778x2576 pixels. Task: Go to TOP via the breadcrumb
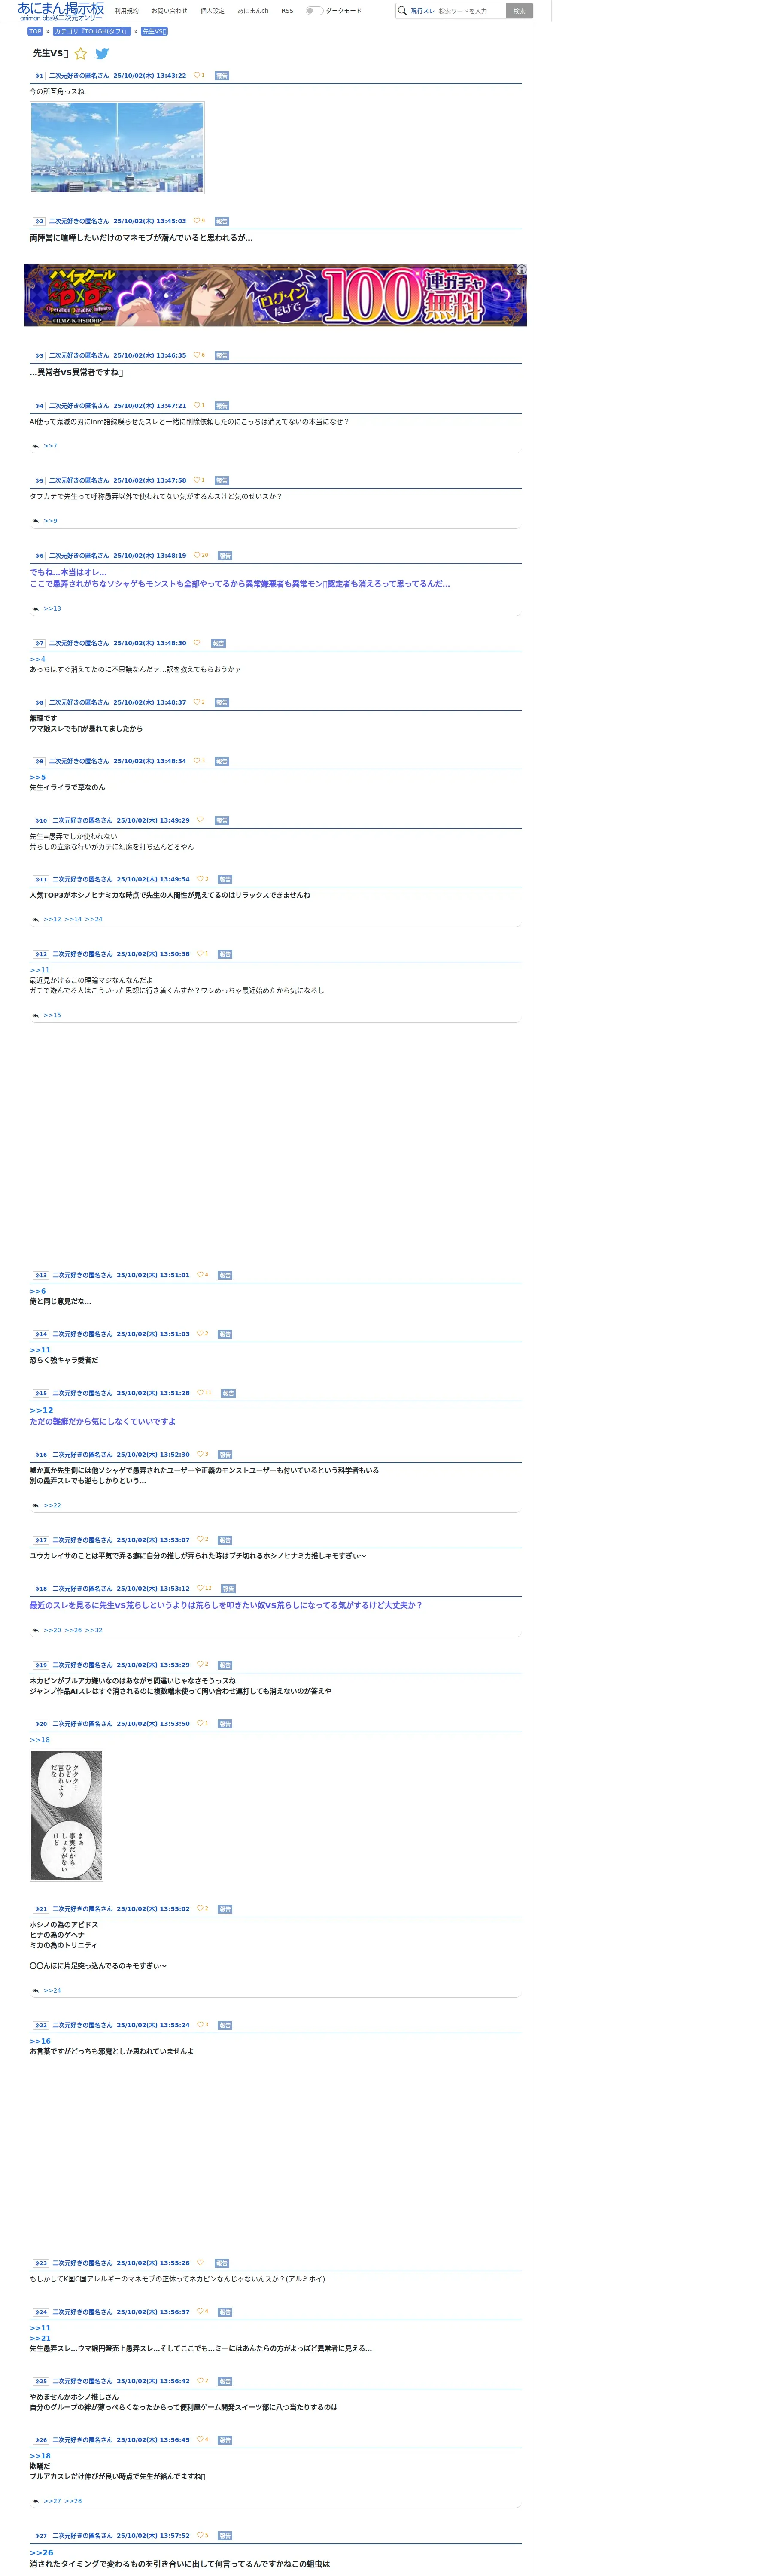pos(35,31)
